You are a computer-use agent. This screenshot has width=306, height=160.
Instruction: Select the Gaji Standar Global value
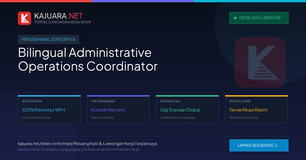[180, 110]
